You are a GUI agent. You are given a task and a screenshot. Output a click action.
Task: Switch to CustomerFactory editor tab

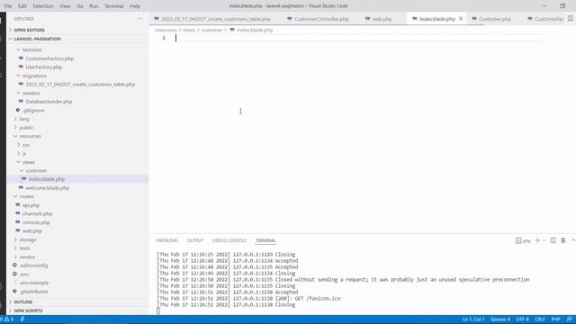point(546,19)
